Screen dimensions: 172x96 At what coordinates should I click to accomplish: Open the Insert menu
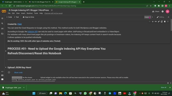(x=23, y=13)
